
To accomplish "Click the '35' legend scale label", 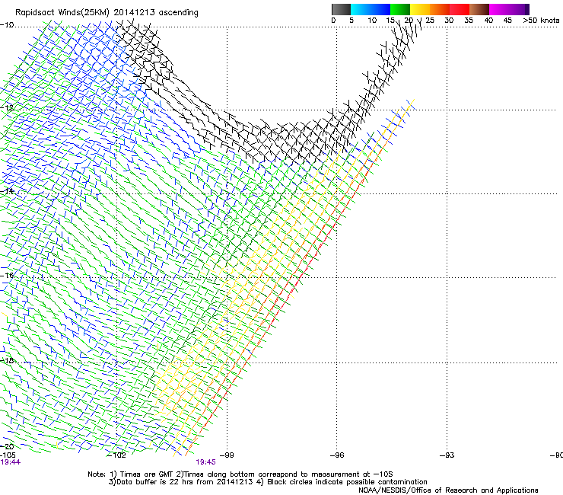I will click(469, 20).
